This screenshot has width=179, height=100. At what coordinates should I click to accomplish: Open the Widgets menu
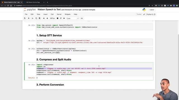click(x=68, y=14)
